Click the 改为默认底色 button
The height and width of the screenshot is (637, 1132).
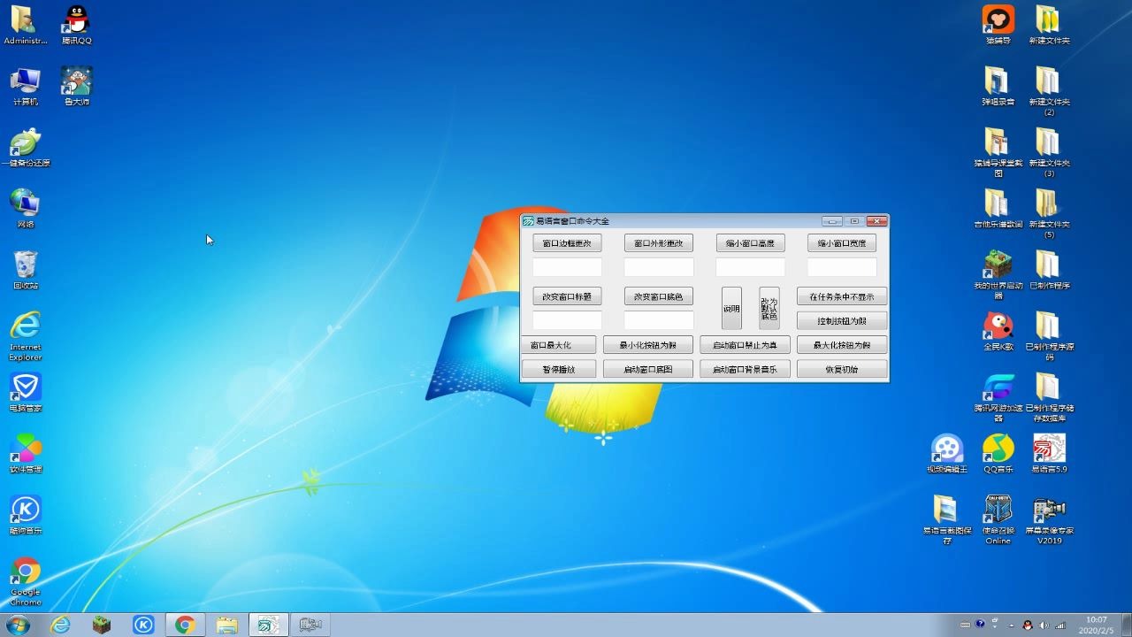point(769,308)
